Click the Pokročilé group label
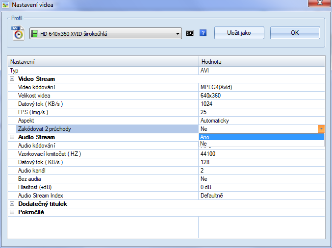This screenshot has width=332, height=248. pyautogui.click(x=31, y=212)
